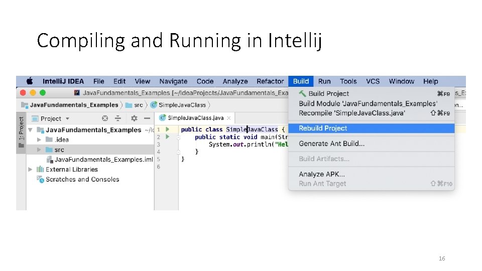482x271 pixels.
Task: Open the Code menu
Action: click(x=205, y=81)
